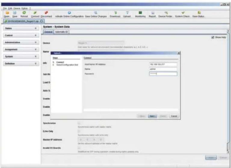Click the Host name / IP Address field
Viewport: 231px width, 168px height.
163,64
